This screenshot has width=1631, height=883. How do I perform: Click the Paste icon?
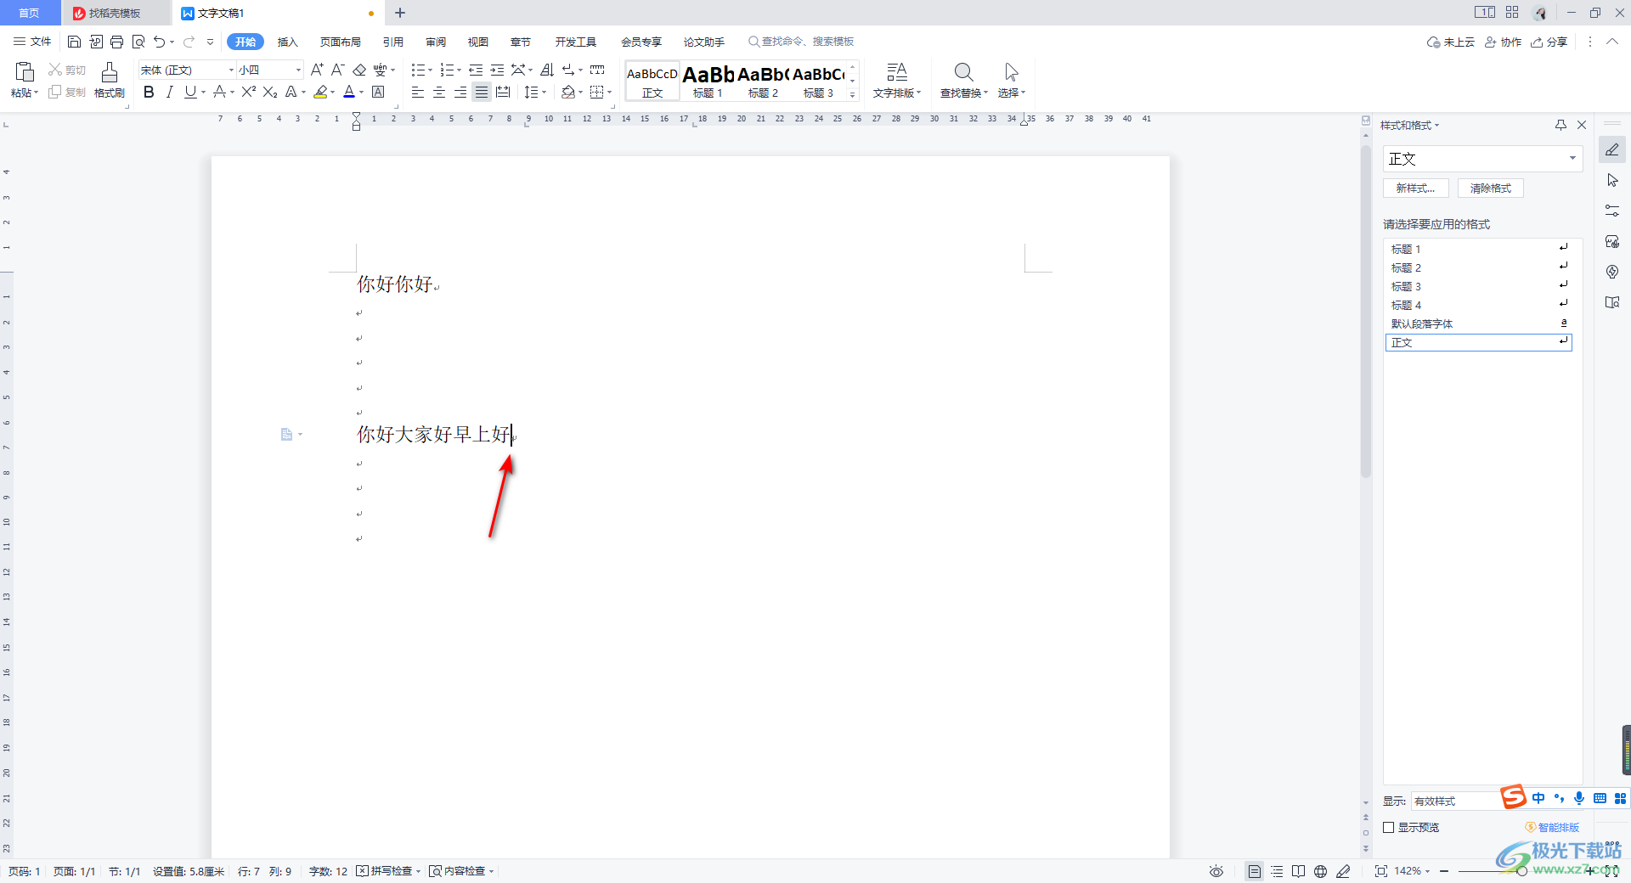click(x=25, y=72)
